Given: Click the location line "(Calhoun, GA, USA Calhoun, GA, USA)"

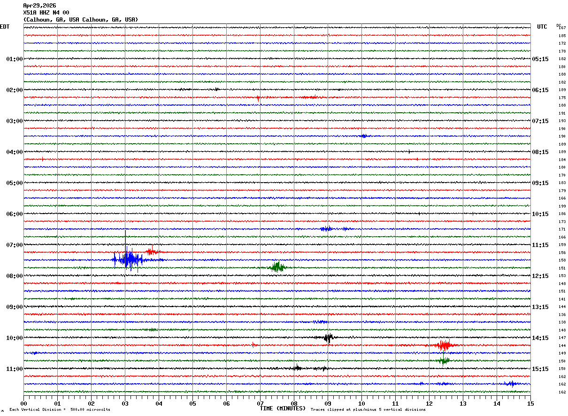Looking at the screenshot, I should click(x=81, y=20).
